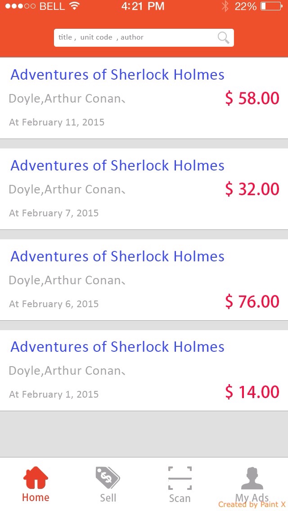Open the $32.00 Sherlock Holmes listing title
Image resolution: width=288 pixels, height=511 pixels.
point(117,166)
